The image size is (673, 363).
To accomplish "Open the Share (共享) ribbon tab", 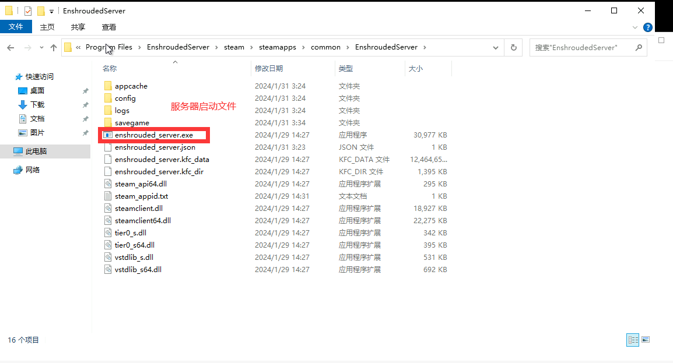I will pos(78,27).
